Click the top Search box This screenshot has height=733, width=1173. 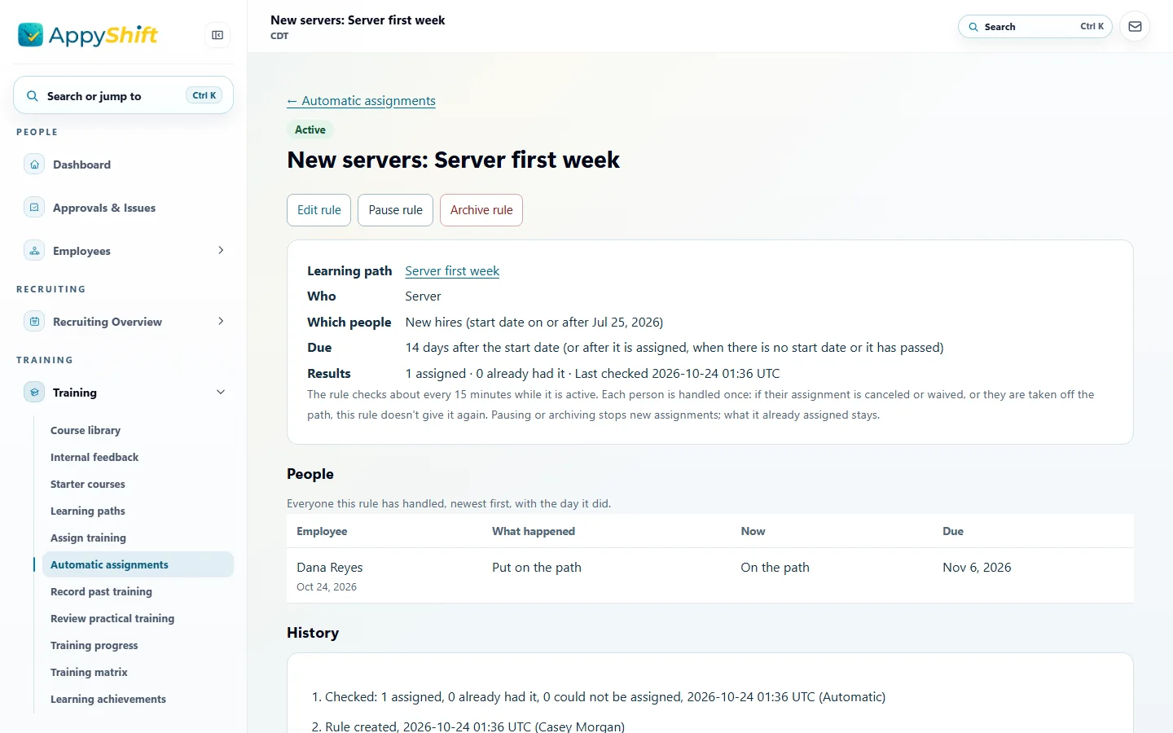[1035, 27]
